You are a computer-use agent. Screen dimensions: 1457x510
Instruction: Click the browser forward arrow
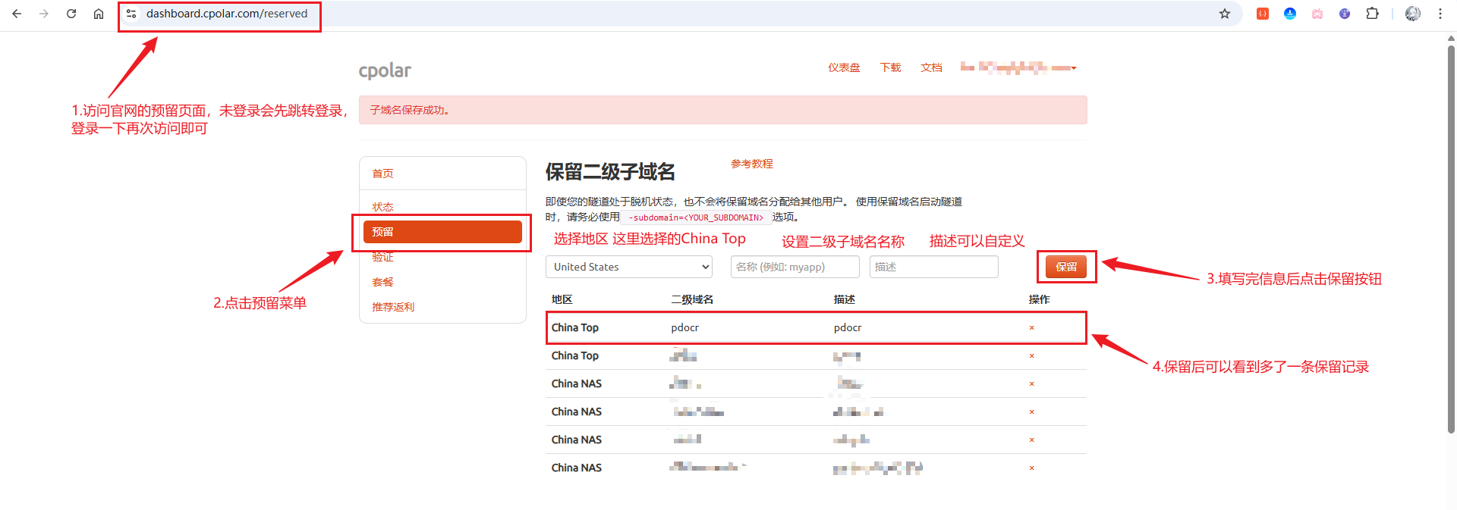(44, 14)
